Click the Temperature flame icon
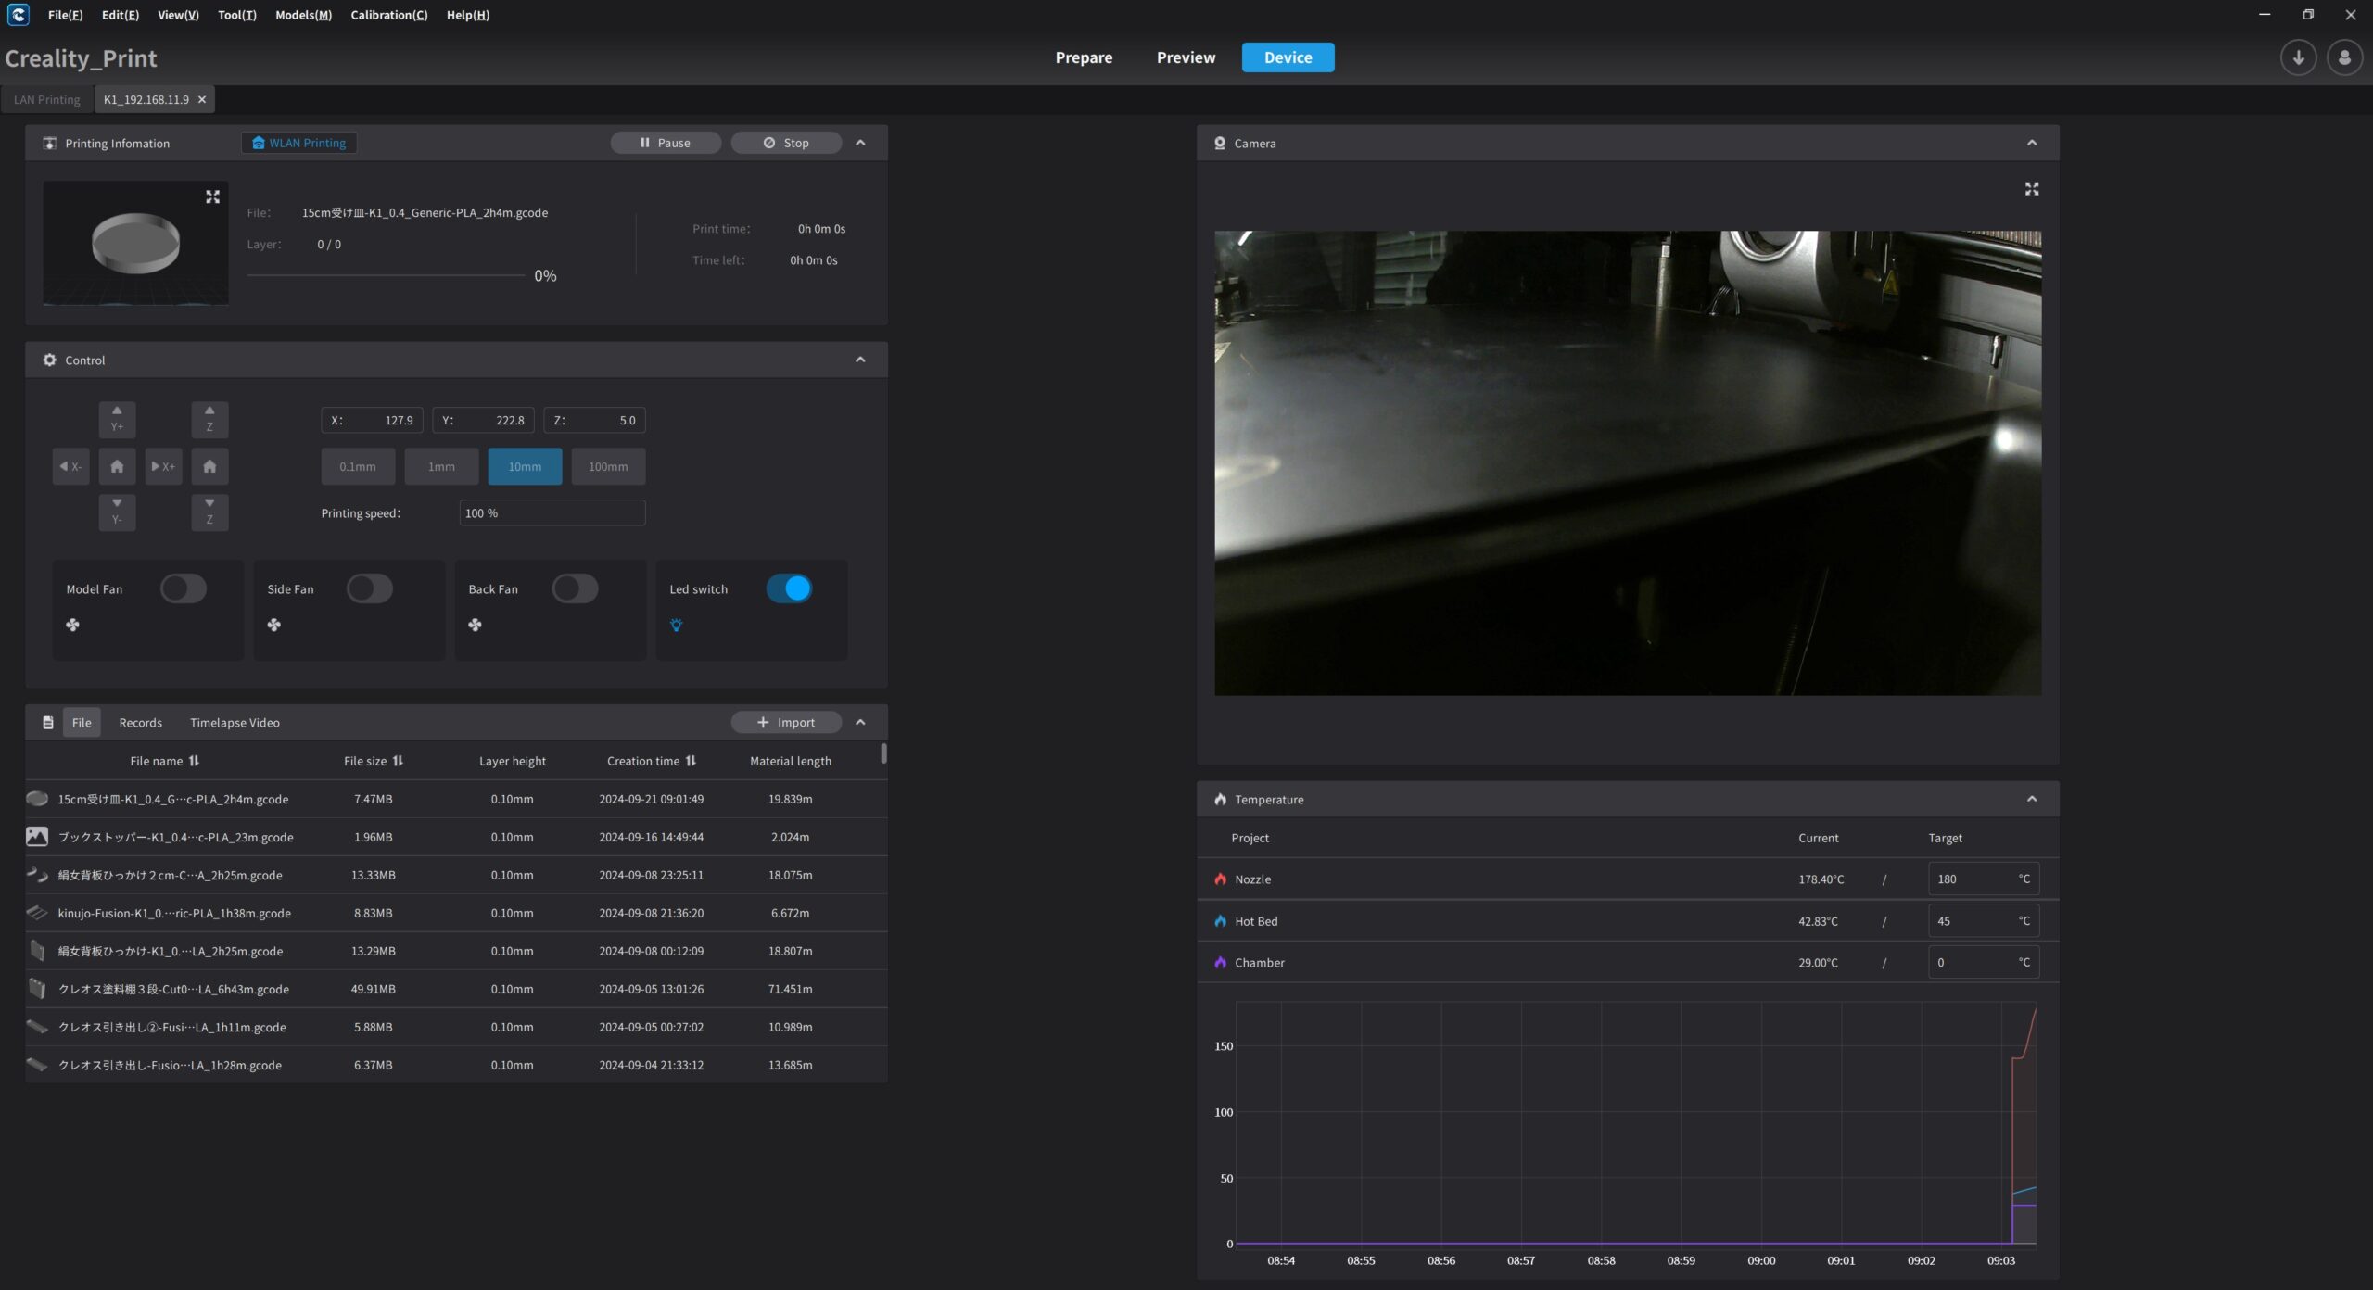The width and height of the screenshot is (2373, 1290). 1220,799
